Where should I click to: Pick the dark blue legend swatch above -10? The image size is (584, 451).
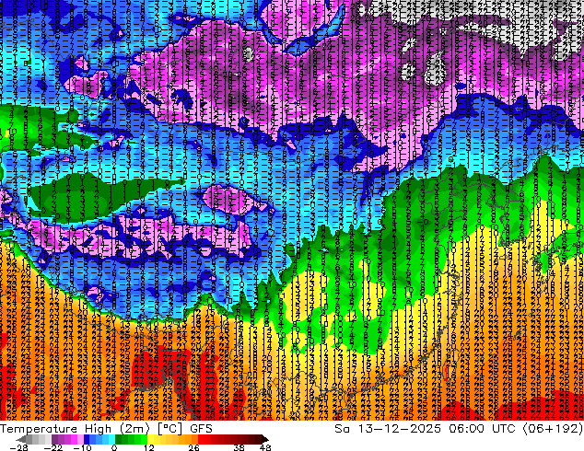point(87,439)
